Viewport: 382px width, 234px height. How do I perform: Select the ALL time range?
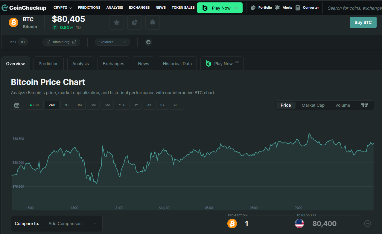(x=176, y=105)
